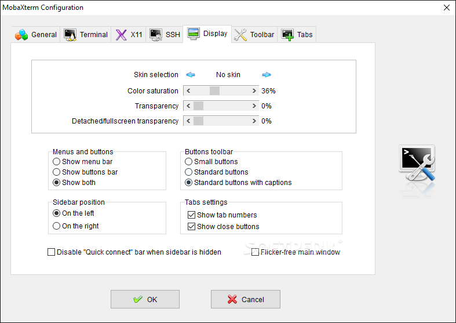This screenshot has width=456, height=323.
Task: Click the Detached/fullscreen transparency slider thumb
Action: pos(198,121)
